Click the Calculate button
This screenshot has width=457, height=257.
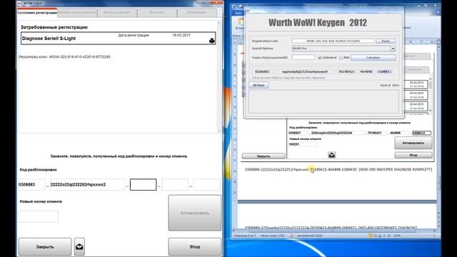click(x=373, y=58)
